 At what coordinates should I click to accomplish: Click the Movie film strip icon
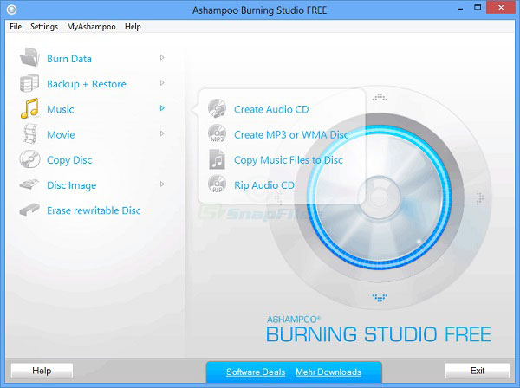point(30,134)
